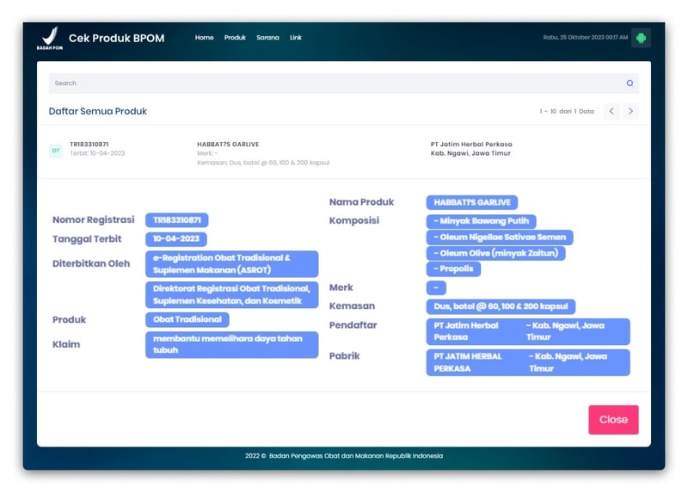Image resolution: width=688 pixels, height=493 pixels.
Task: Click the 10-04-2023 Tanggal Terbit badge
Action: [176, 239]
